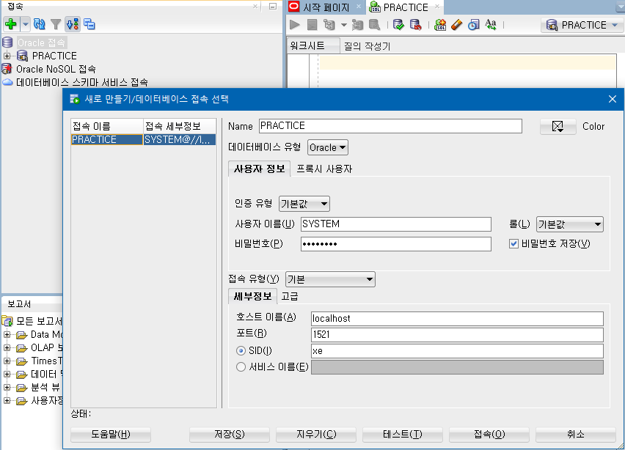Click the 사용자 이름 field containing SYSTEM
Viewport: 625px width, 450px height.
(x=395, y=224)
